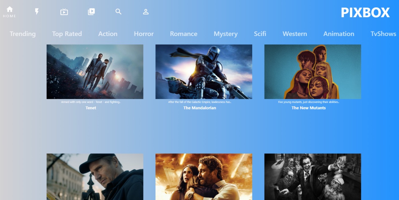Browse the Romance category
Image resolution: width=399 pixels, height=200 pixels.
pos(183,34)
